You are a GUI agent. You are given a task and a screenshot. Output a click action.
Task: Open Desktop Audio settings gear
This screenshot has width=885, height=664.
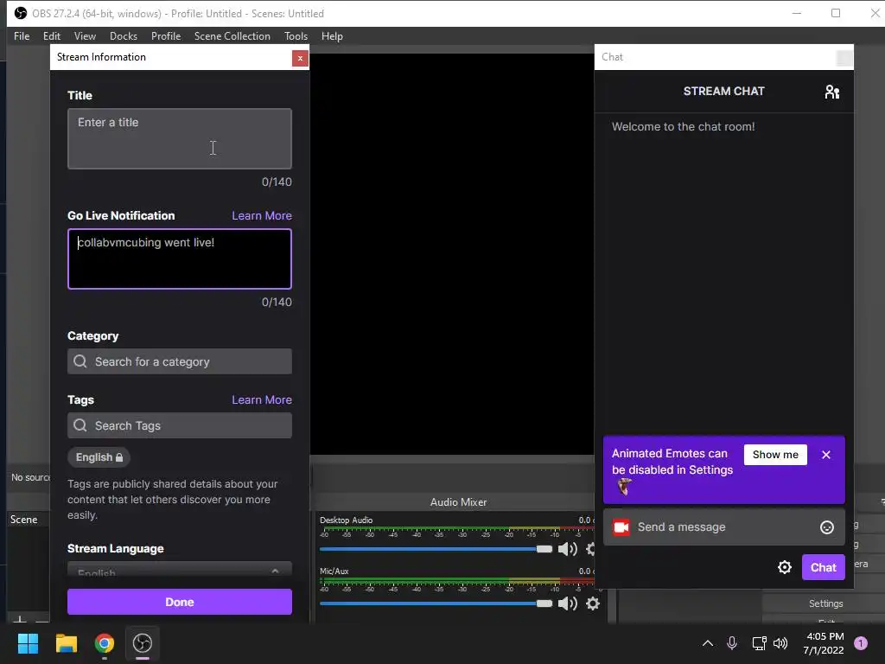pyautogui.click(x=591, y=549)
